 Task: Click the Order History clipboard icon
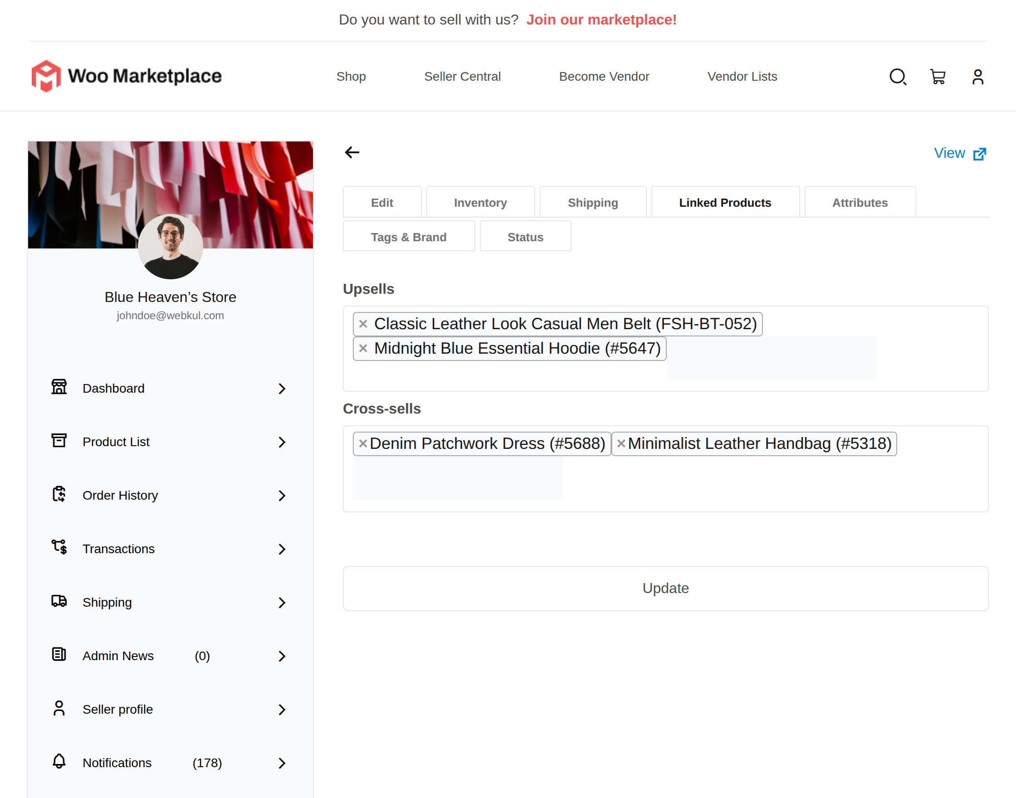click(59, 494)
